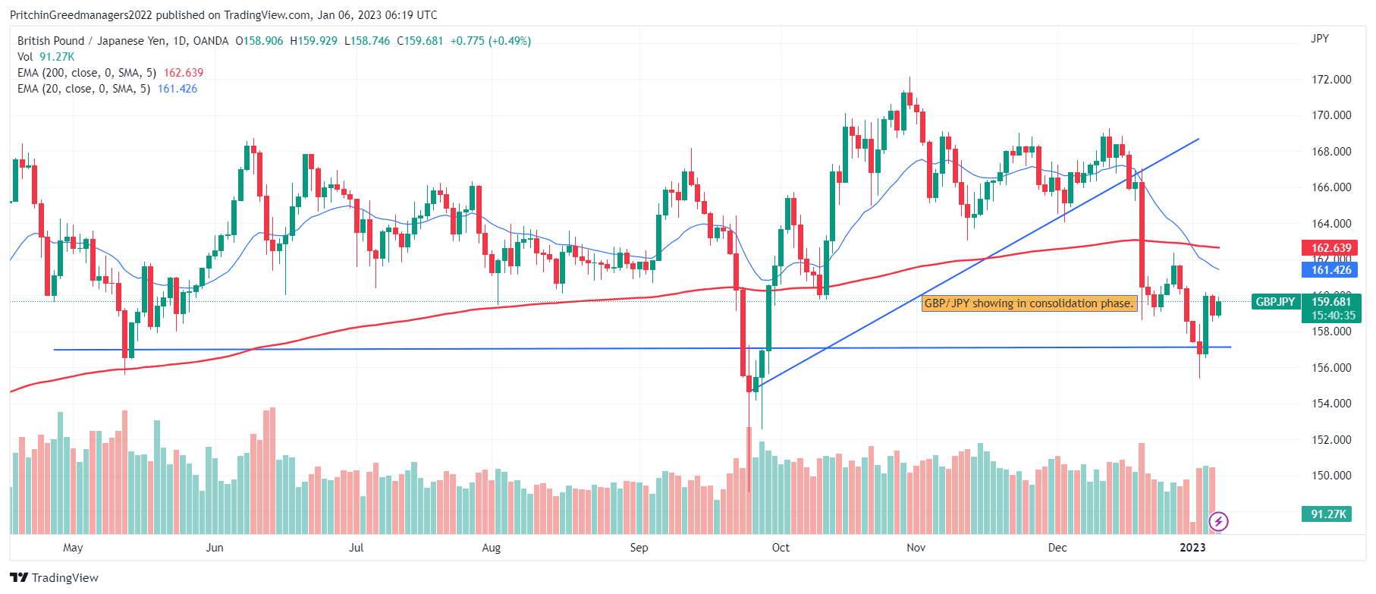Open the consolidation phase text annotation
1376x594 pixels.
click(1029, 303)
